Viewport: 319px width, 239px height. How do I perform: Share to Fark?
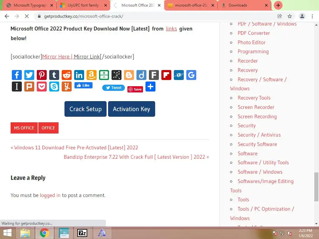click(154, 75)
